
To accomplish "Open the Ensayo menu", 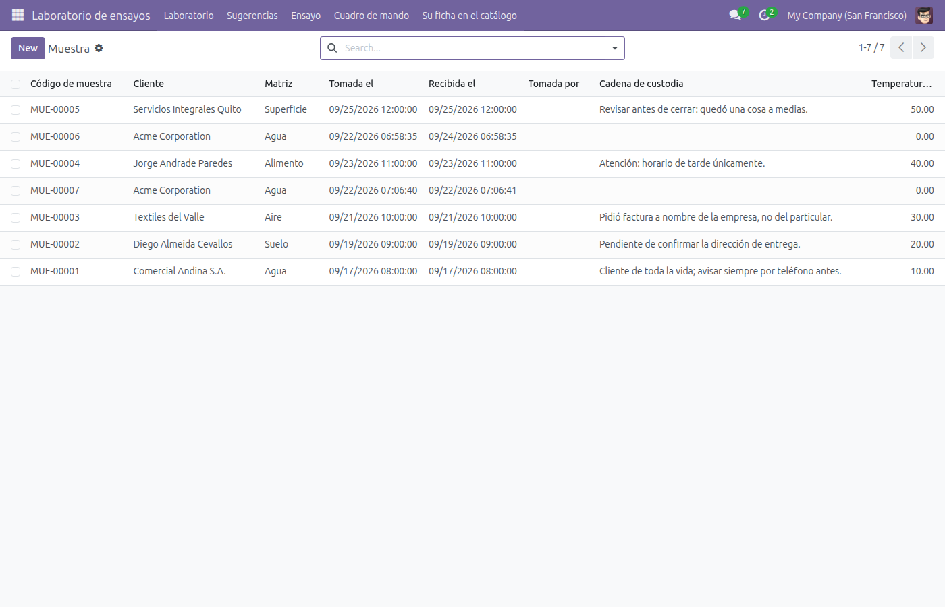I will (x=306, y=15).
